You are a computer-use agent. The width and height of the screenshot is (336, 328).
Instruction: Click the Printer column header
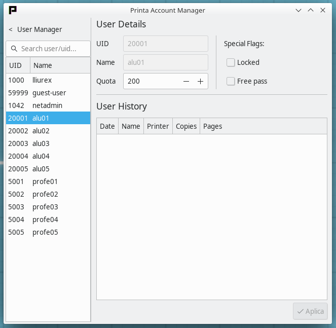[x=158, y=126]
